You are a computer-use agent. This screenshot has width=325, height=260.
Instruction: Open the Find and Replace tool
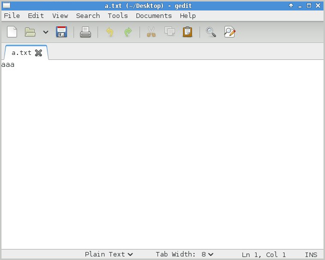[x=229, y=32]
